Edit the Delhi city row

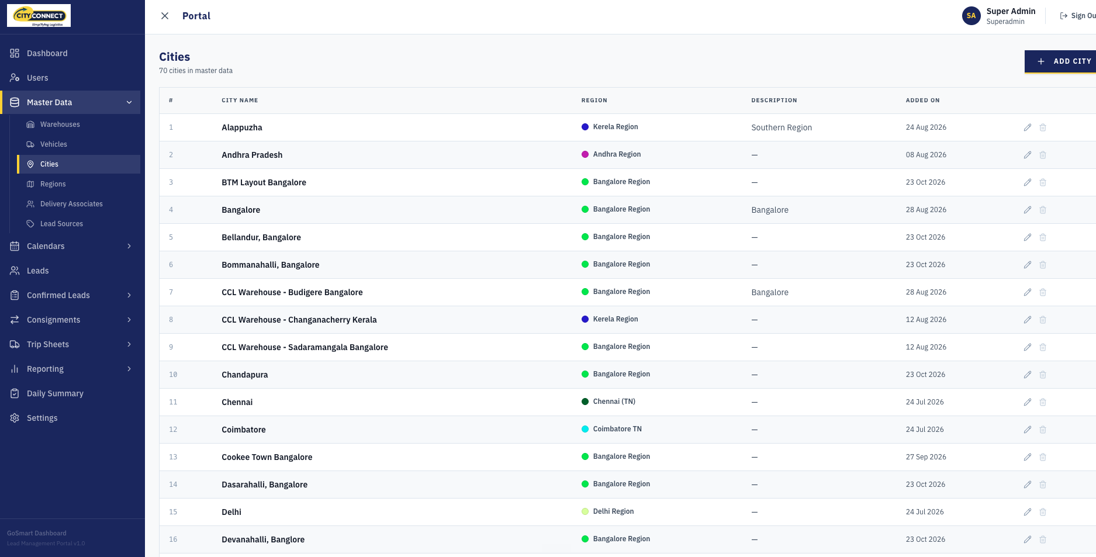pos(1028,512)
